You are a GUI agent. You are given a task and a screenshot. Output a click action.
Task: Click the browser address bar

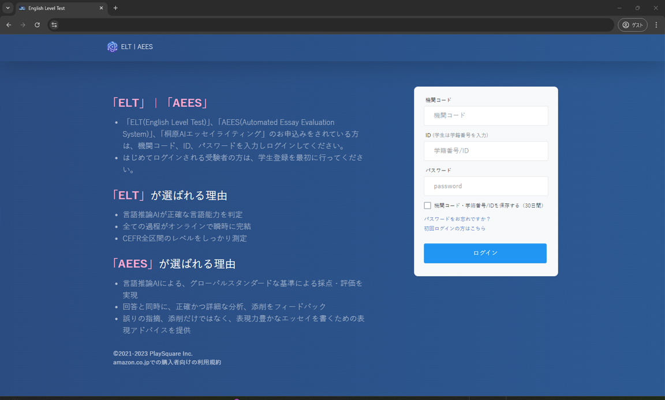point(331,25)
